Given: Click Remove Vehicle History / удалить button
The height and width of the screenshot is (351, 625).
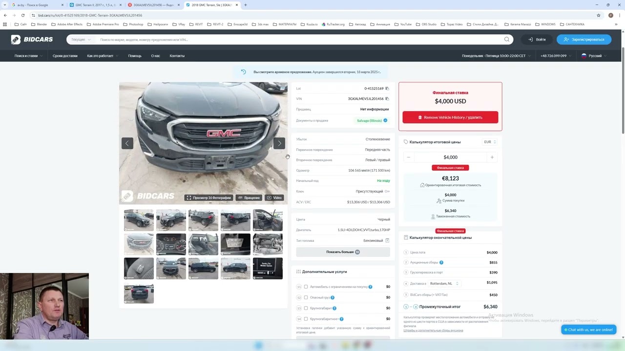Looking at the screenshot, I should pos(450,117).
